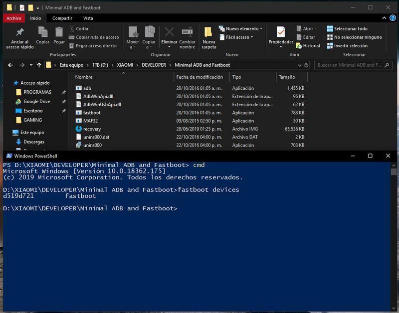Click Este equipo in the address bar

tap(71, 65)
